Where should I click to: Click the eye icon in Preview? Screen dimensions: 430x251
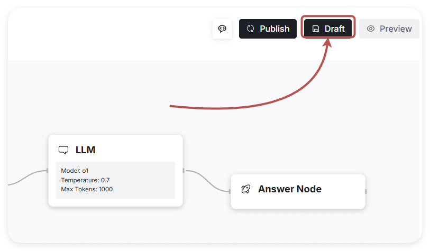[371, 29]
